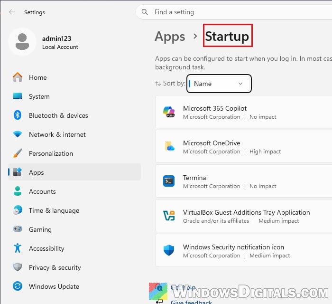Open Personalization settings
The width and height of the screenshot is (332, 304).
[74, 153]
